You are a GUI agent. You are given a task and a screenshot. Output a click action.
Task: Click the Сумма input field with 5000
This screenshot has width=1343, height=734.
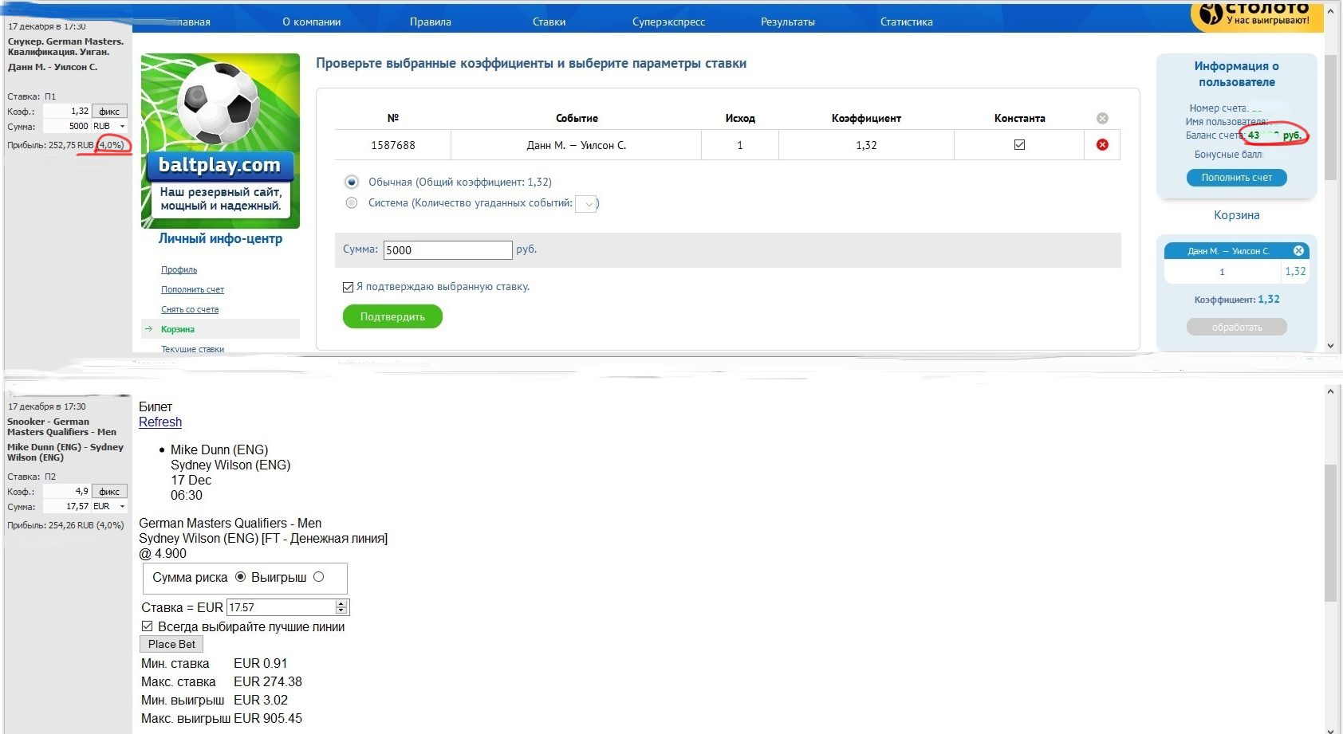click(447, 250)
